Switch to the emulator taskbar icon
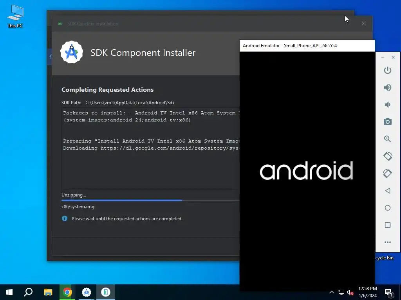Viewport: 401px width, 300px height. click(x=106, y=292)
